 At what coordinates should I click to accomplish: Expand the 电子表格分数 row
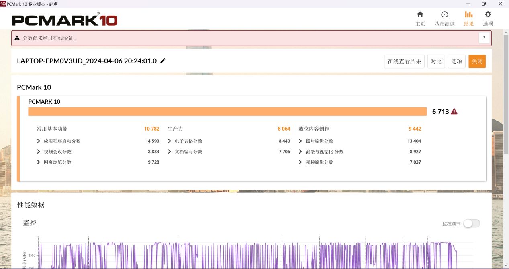coord(185,141)
